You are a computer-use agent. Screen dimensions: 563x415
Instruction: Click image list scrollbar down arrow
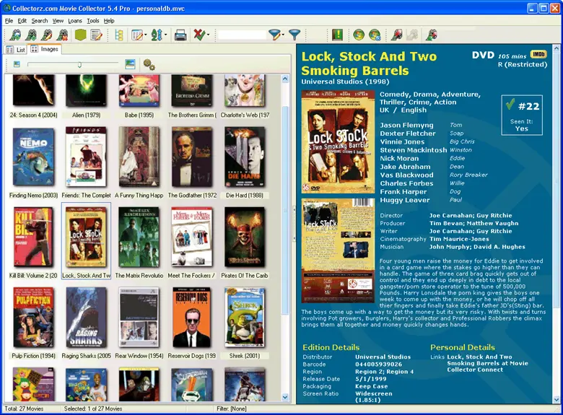coord(285,397)
